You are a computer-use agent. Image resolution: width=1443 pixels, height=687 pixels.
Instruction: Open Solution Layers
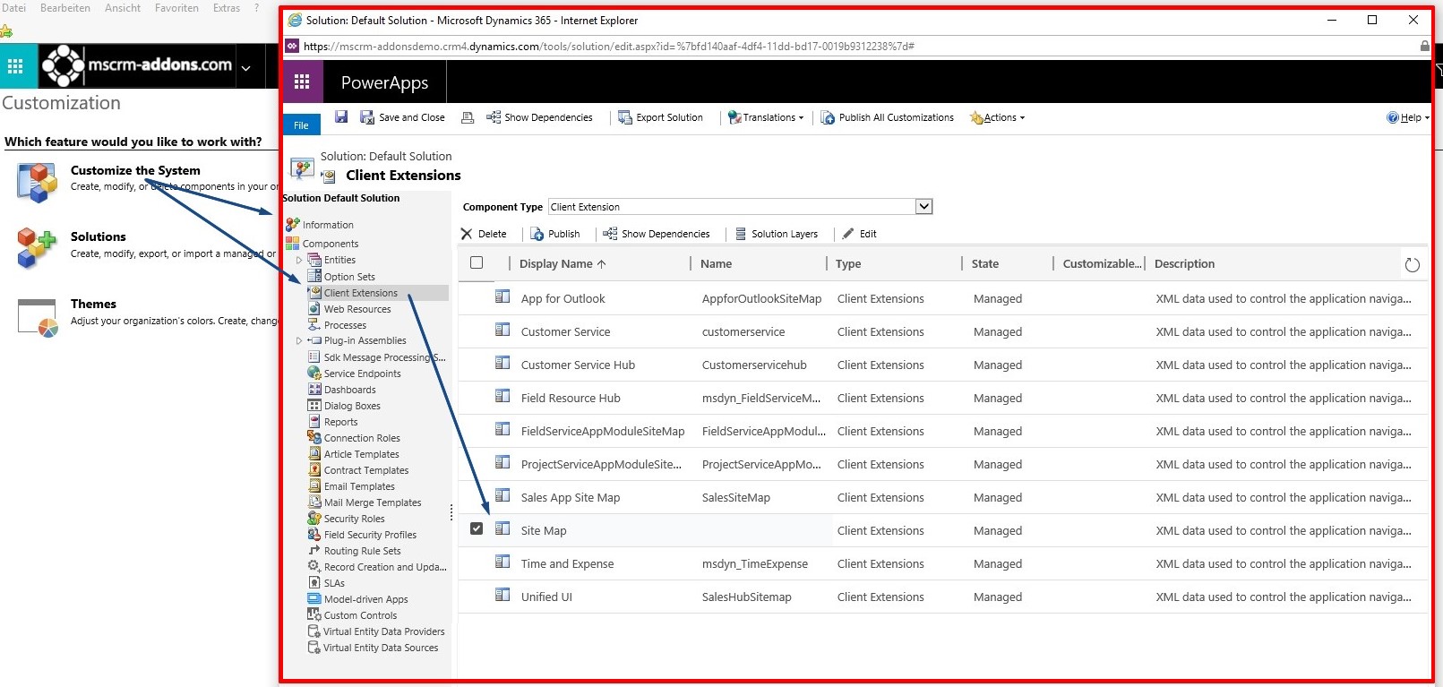777,234
